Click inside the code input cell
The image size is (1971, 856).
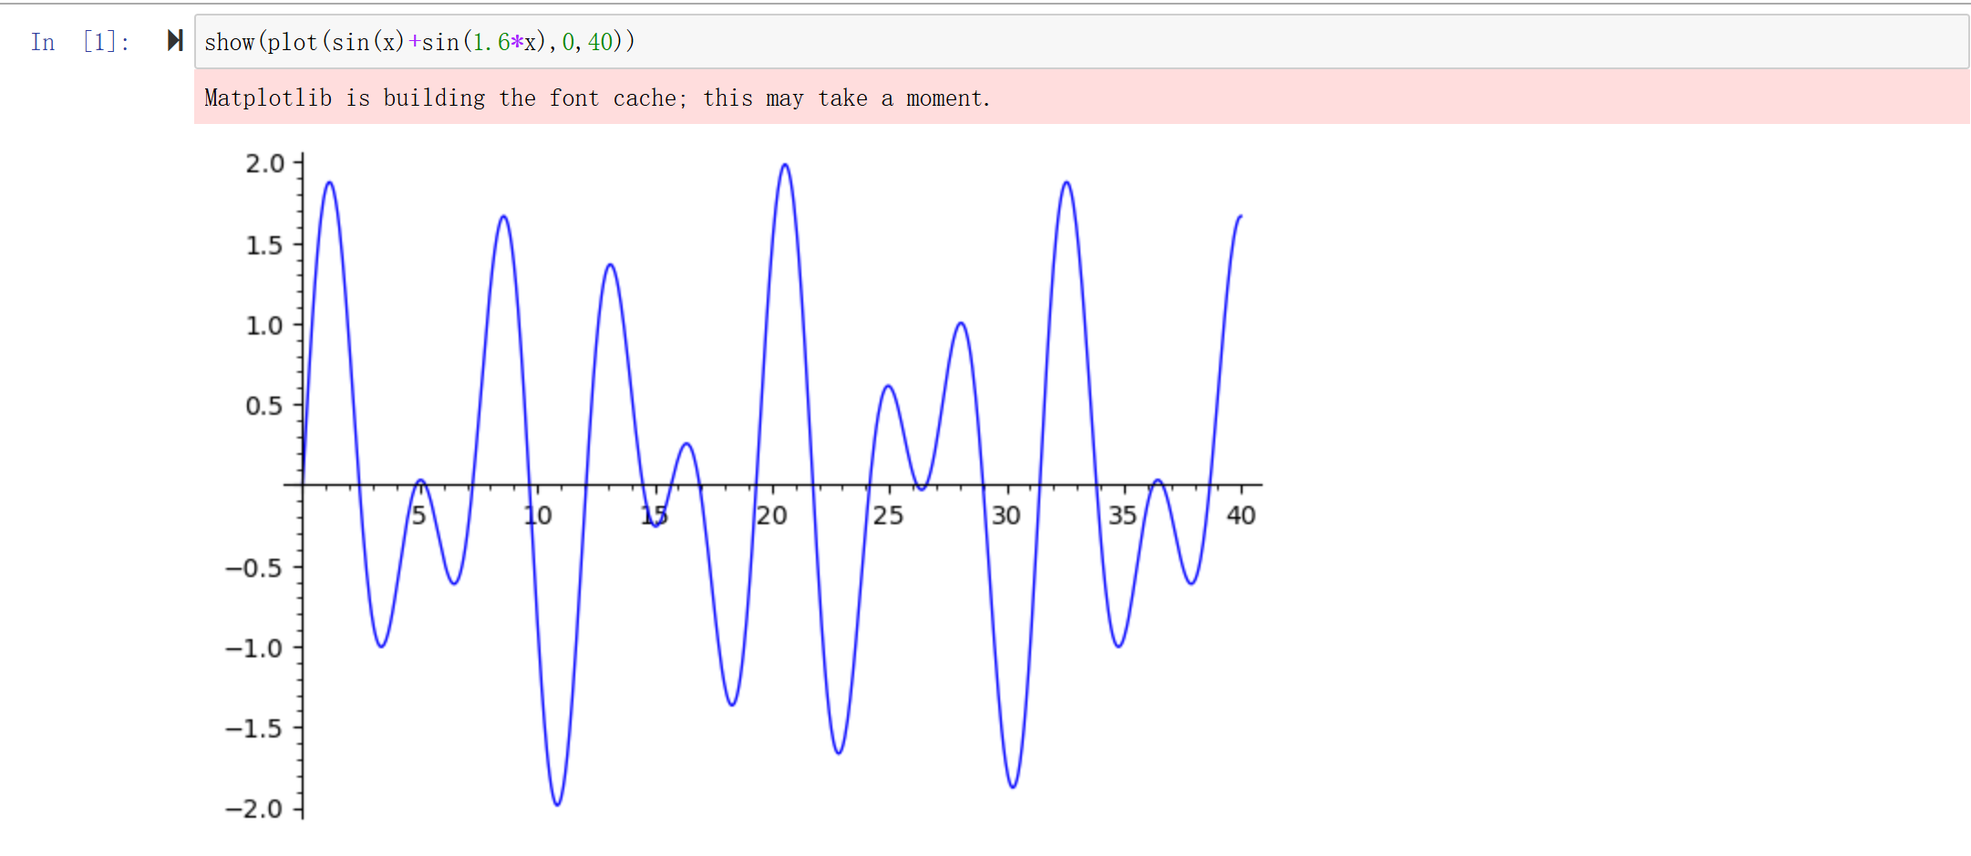820,41
